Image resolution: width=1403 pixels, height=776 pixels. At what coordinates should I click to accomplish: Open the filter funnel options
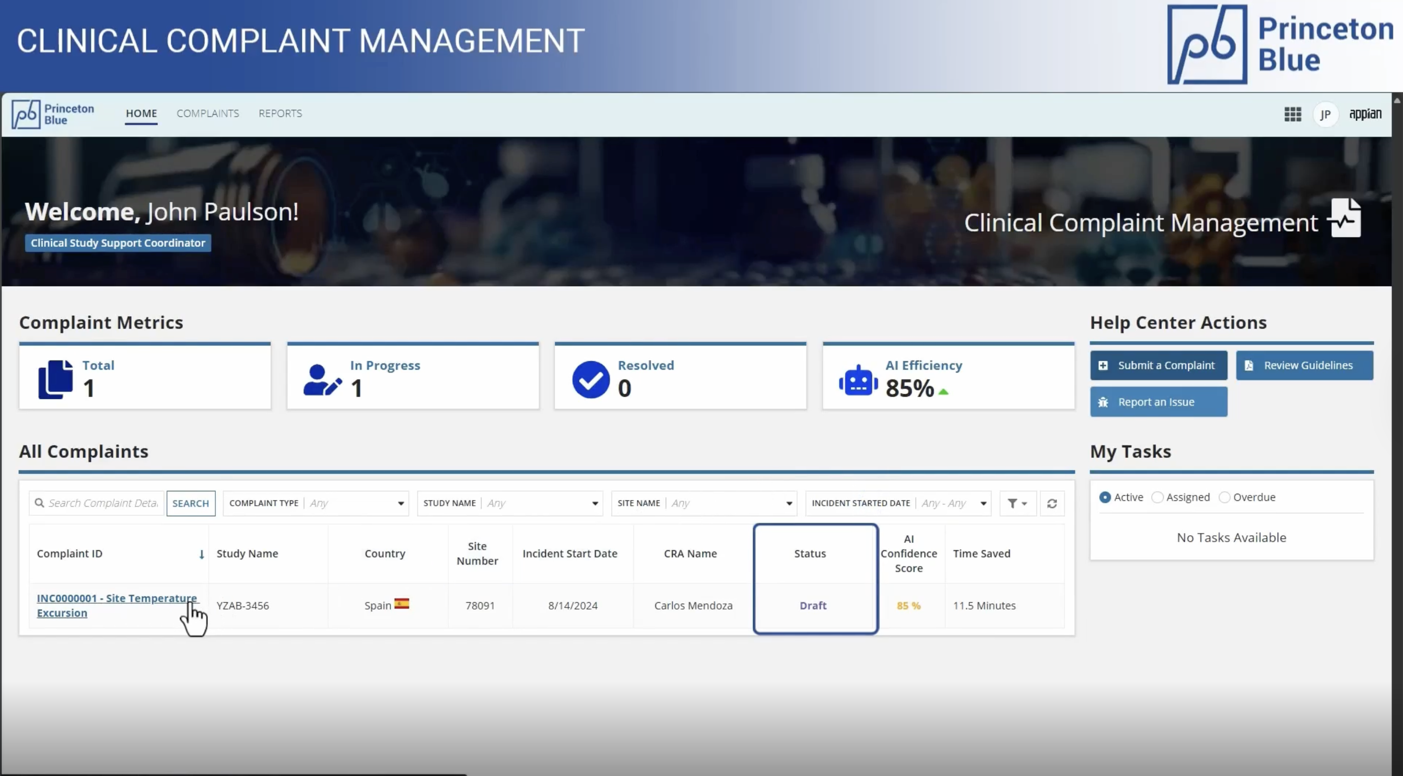(x=1017, y=503)
